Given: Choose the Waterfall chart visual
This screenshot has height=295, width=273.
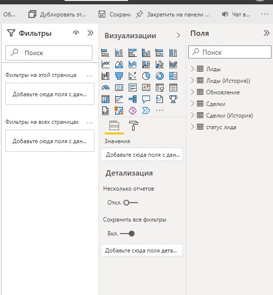Looking at the screenshot, I should tap(105, 76).
